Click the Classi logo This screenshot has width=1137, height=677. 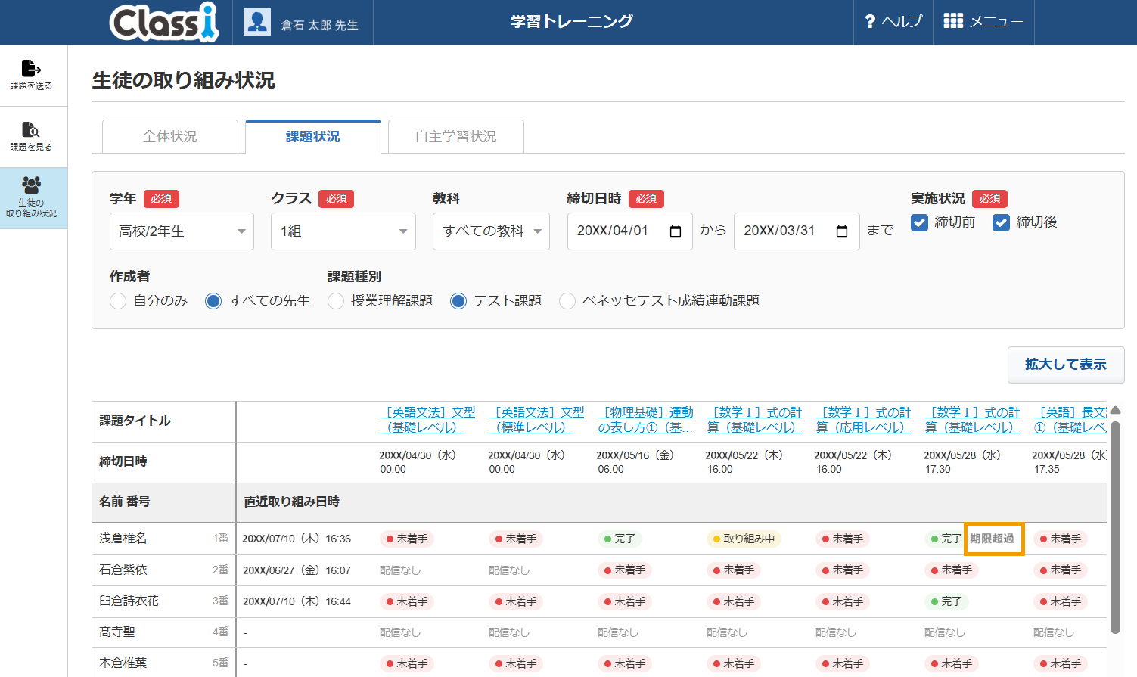(164, 22)
